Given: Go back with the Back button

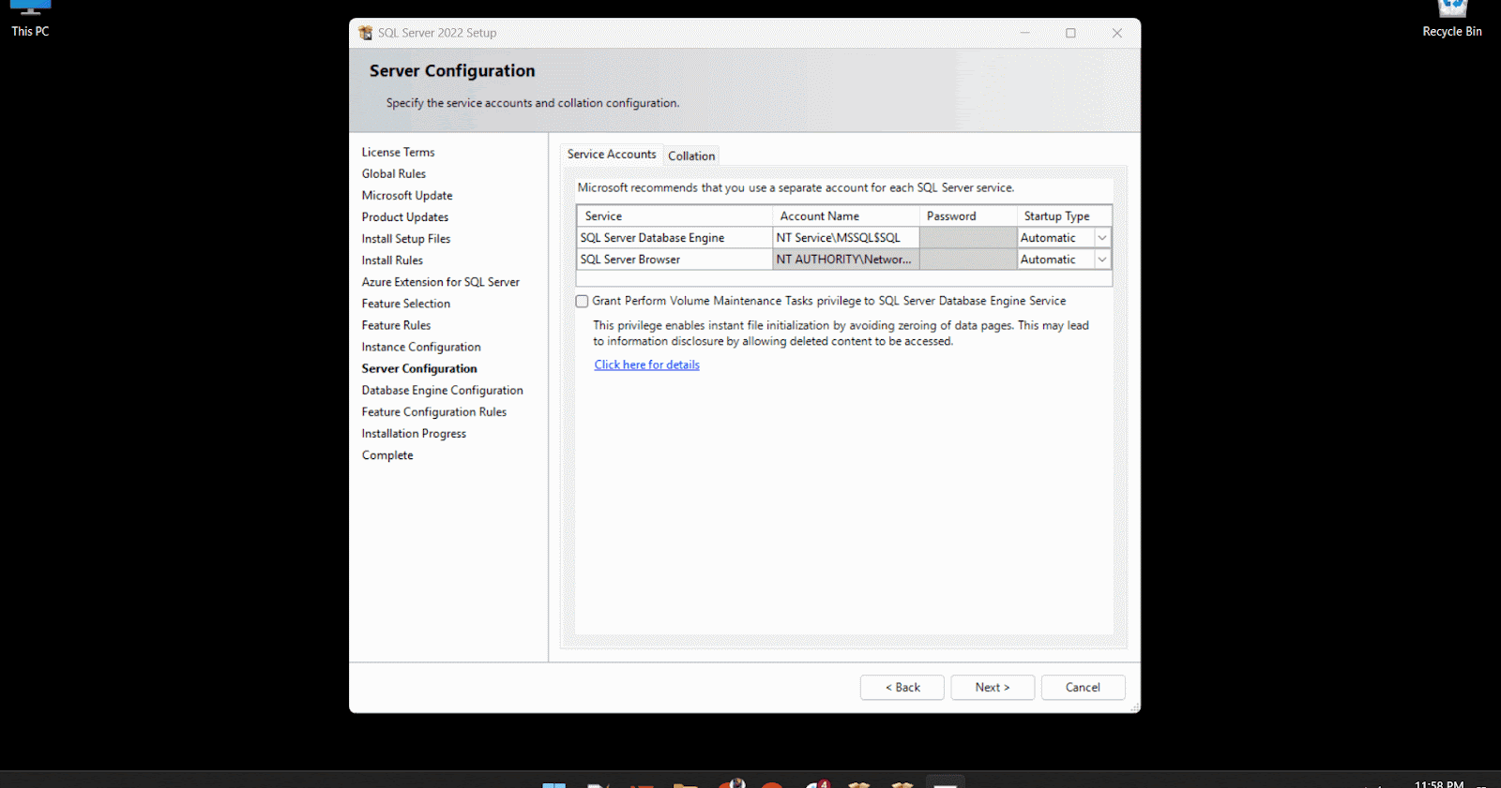Looking at the screenshot, I should (902, 687).
